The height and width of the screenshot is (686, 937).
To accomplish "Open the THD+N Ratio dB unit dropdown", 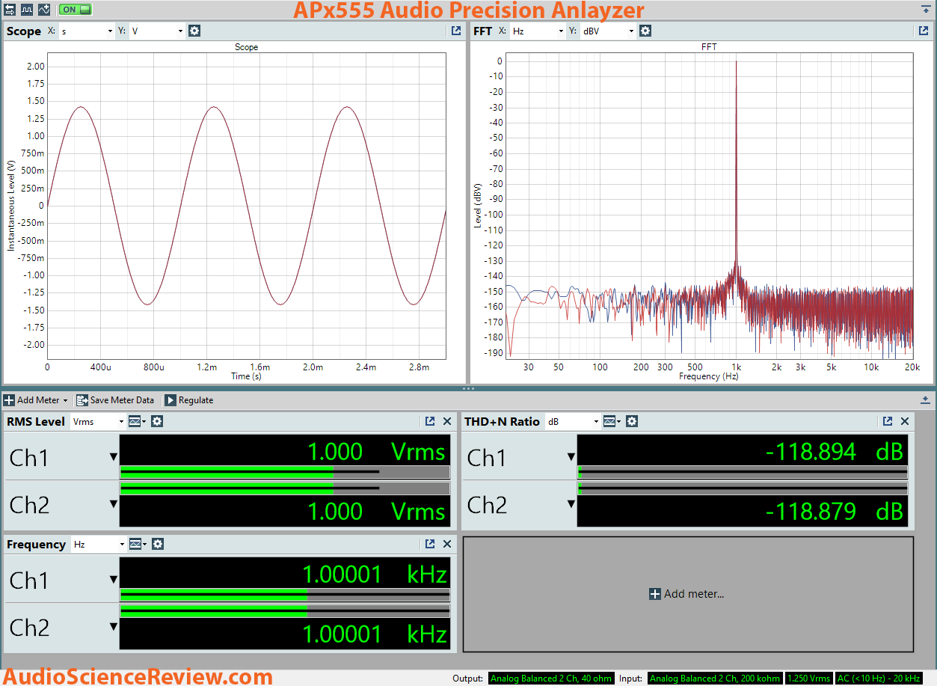I will (573, 422).
